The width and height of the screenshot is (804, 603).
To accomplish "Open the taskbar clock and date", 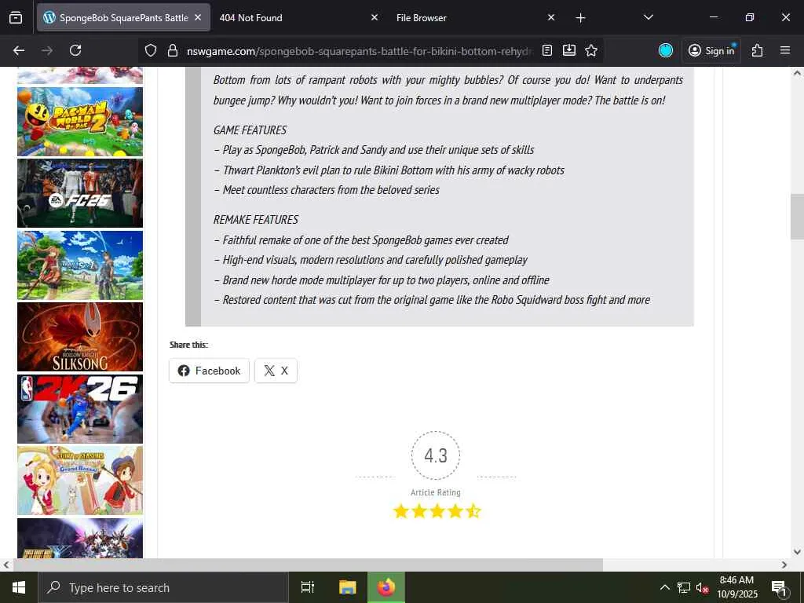I will (736, 587).
